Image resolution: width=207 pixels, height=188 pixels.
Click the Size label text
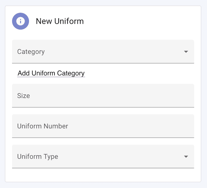click(x=24, y=96)
